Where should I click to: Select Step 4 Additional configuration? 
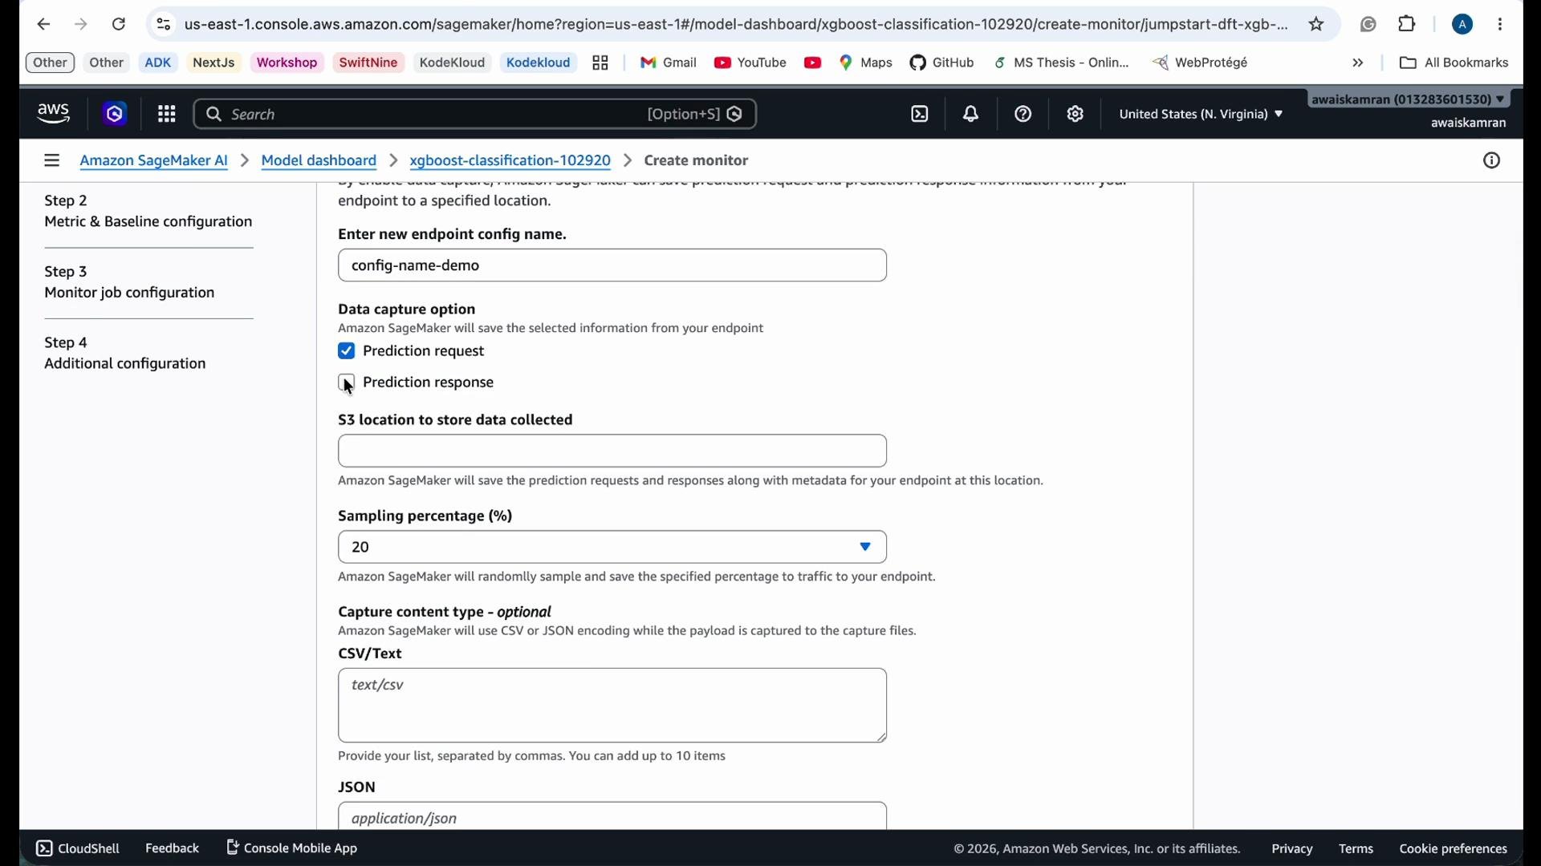point(125,354)
